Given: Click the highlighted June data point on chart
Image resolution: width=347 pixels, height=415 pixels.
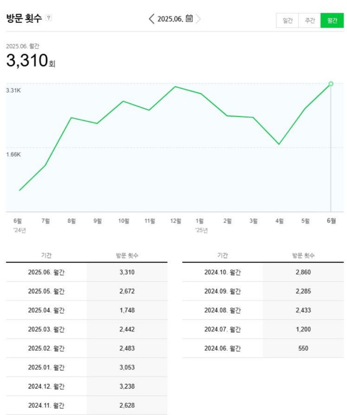Looking at the screenshot, I should point(331,84).
